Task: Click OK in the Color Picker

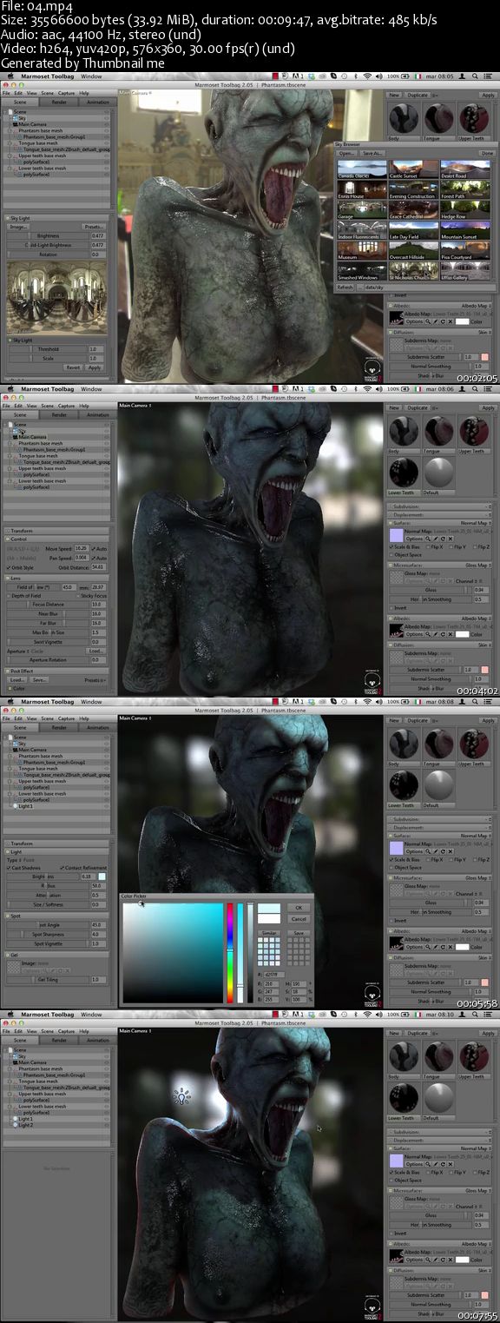Action: point(299,908)
